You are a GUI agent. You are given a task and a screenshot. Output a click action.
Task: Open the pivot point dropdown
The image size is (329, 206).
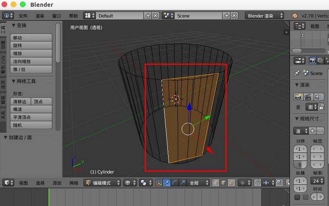146,183
